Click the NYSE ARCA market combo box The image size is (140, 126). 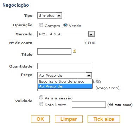coord(66,34)
